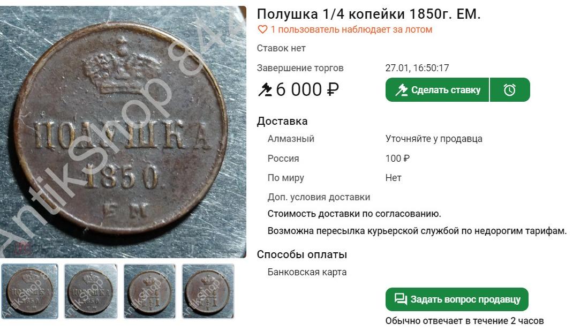573x331 pixels.
Task: Ask the seller via Задать вопрос продавцу
Action: point(457,299)
